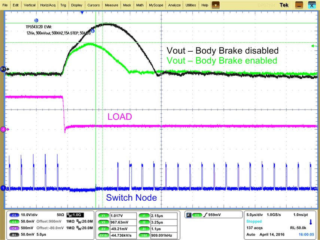Screen dimensions: 320x240
Task: Toggle acquisition using the Stopped indicator
Action: click(254, 221)
